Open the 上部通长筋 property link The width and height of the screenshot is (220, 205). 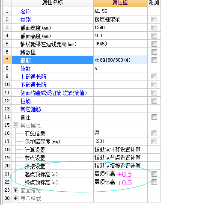[33, 77]
